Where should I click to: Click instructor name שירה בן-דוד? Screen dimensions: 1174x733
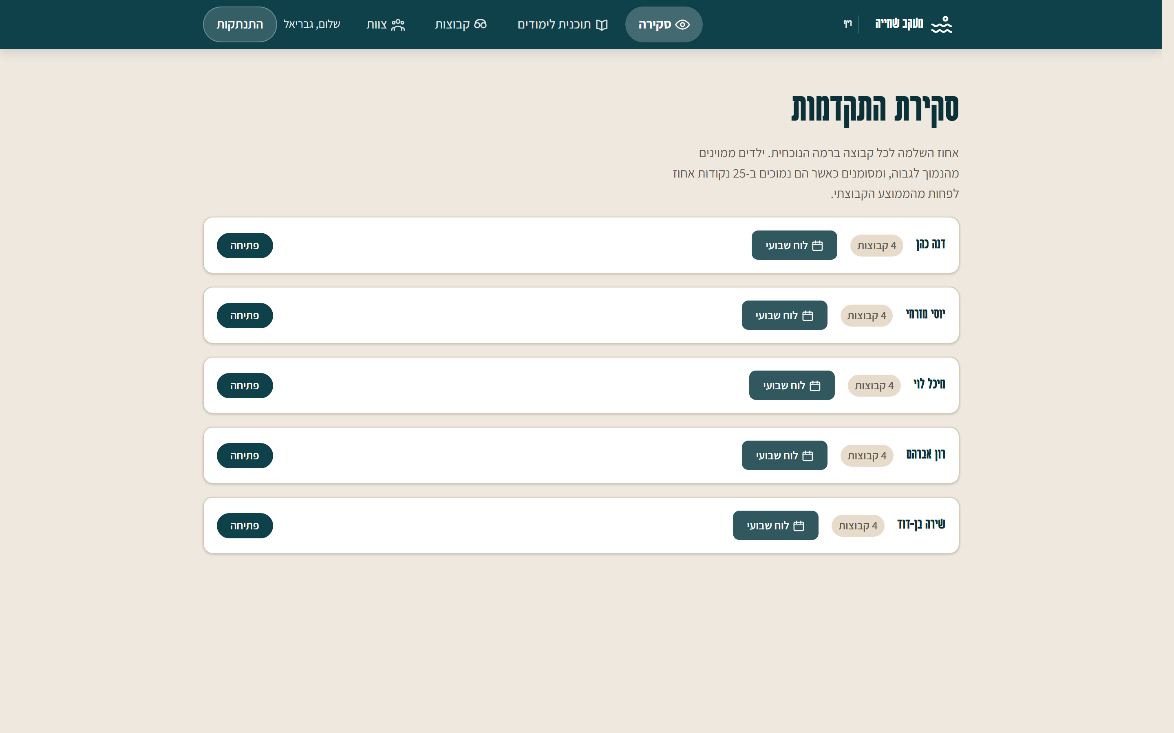(921, 525)
